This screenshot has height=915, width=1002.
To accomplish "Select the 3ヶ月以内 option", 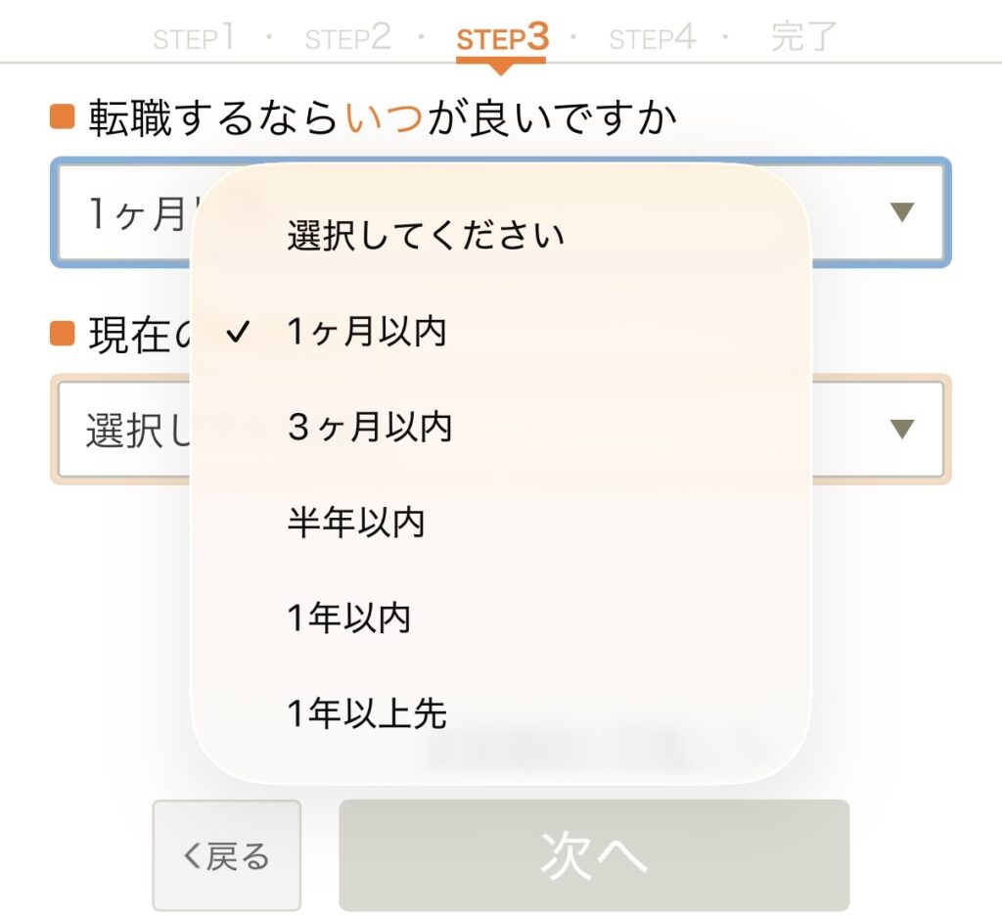I will 369,428.
